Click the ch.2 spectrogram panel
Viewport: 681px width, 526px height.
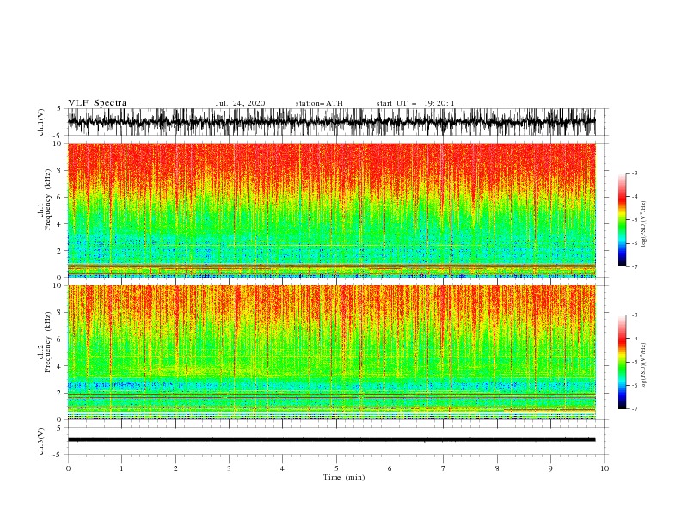[x=331, y=352]
